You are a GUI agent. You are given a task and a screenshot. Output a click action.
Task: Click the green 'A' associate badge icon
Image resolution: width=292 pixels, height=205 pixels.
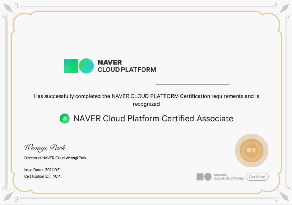pos(65,119)
